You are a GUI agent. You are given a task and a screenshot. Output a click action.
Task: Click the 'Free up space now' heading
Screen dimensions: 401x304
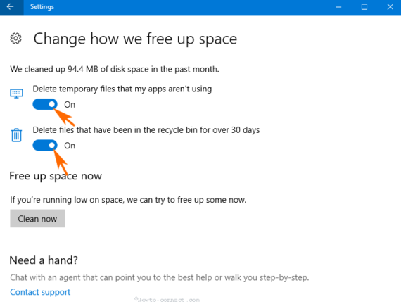56,177
